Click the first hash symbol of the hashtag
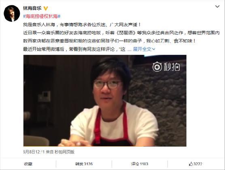 pos(24,16)
